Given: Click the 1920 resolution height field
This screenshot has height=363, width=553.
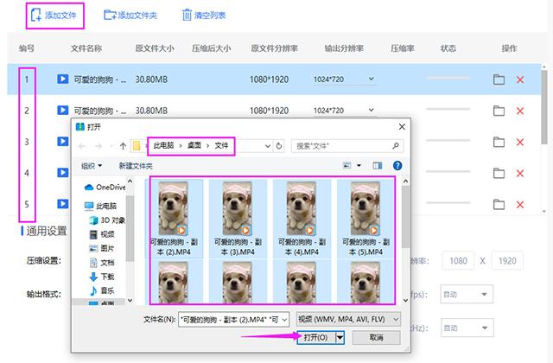Looking at the screenshot, I should (x=507, y=261).
